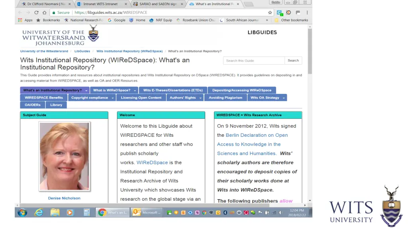
Task: Click the browser forward arrow
Action: click(28, 12)
